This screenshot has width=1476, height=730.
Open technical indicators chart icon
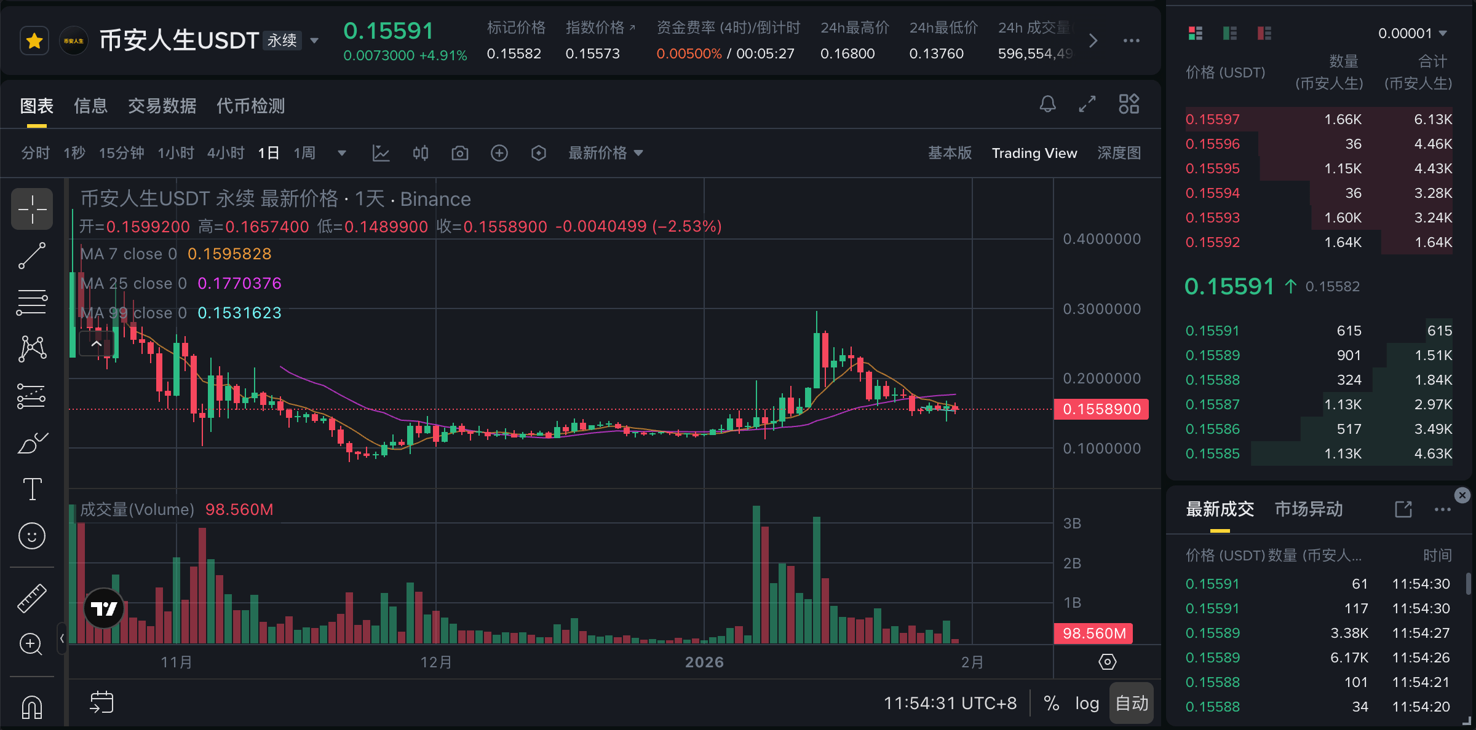(x=381, y=153)
